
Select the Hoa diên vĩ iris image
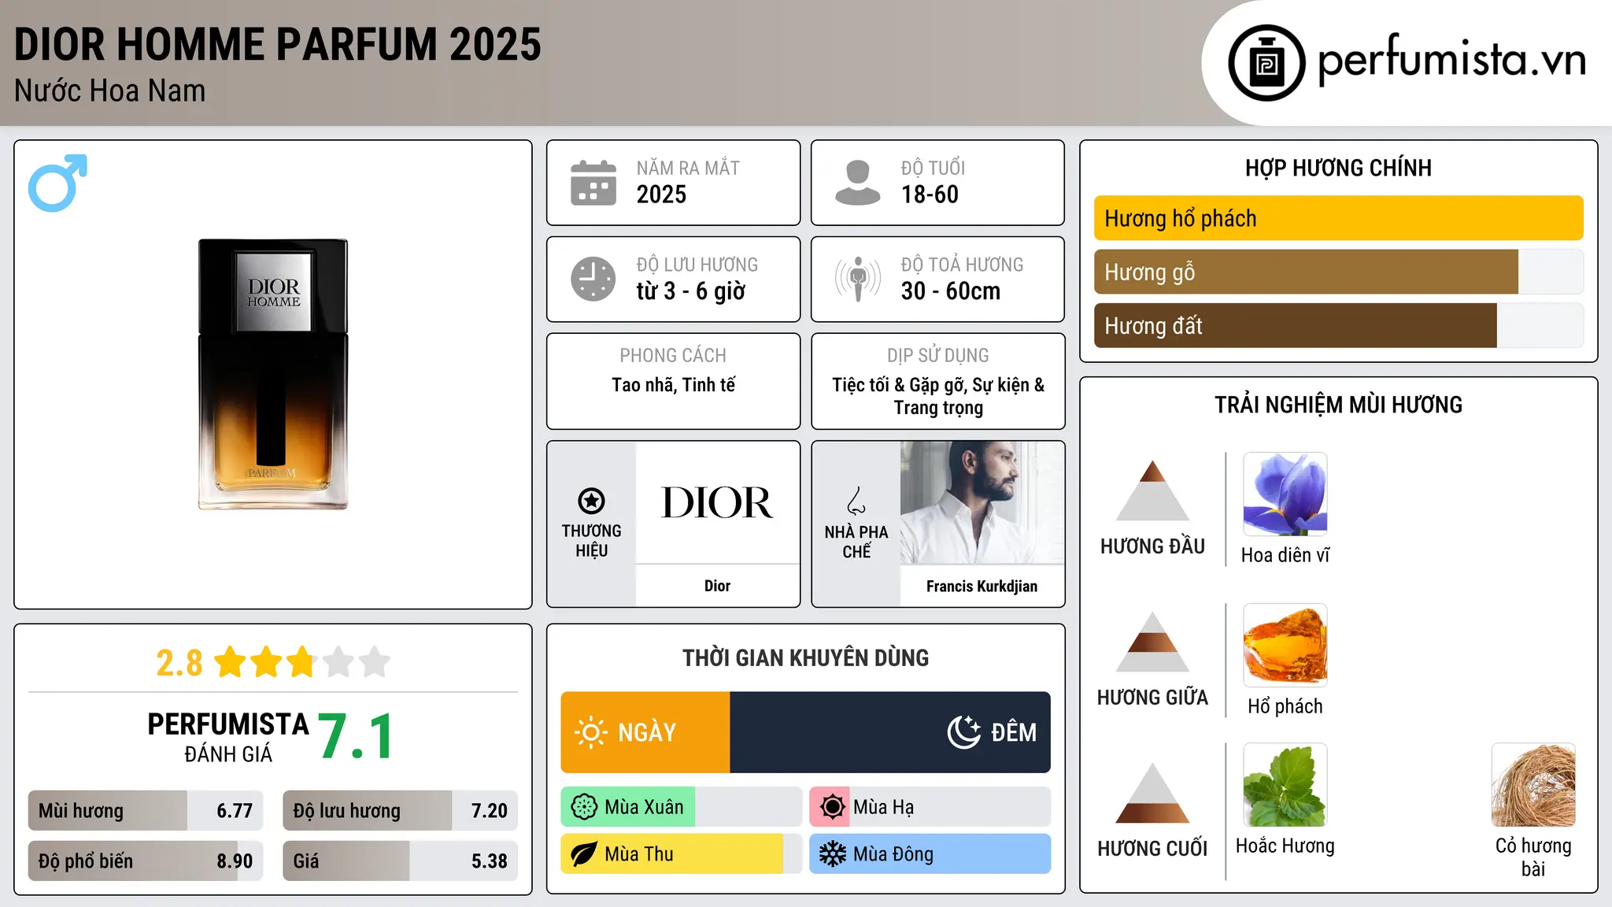[x=1285, y=494]
